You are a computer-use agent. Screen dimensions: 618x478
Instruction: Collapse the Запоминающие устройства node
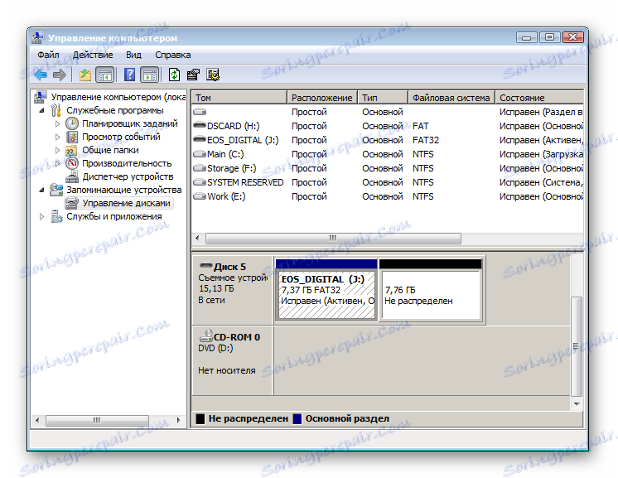tap(41, 191)
